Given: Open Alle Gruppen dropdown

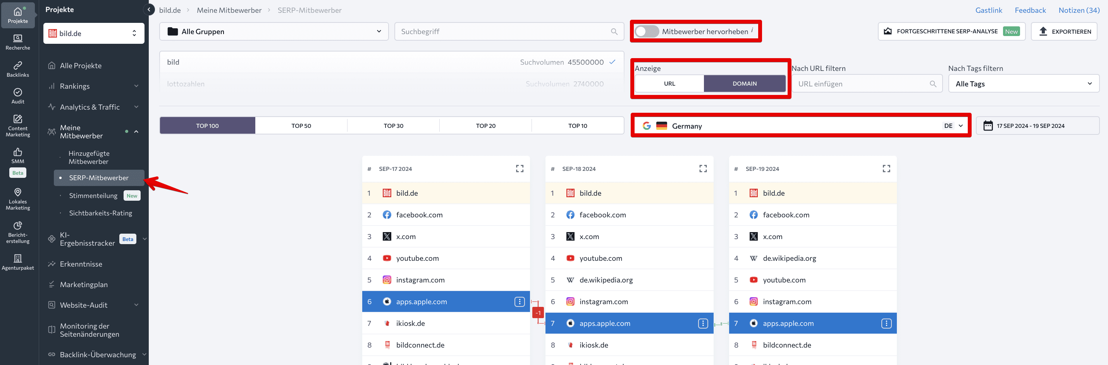Looking at the screenshot, I should tap(274, 31).
